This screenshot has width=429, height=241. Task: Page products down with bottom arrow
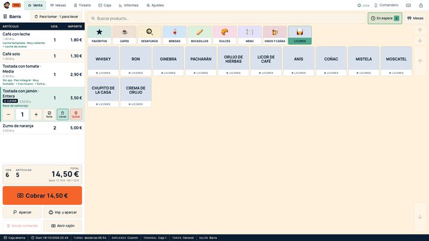(x=420, y=217)
